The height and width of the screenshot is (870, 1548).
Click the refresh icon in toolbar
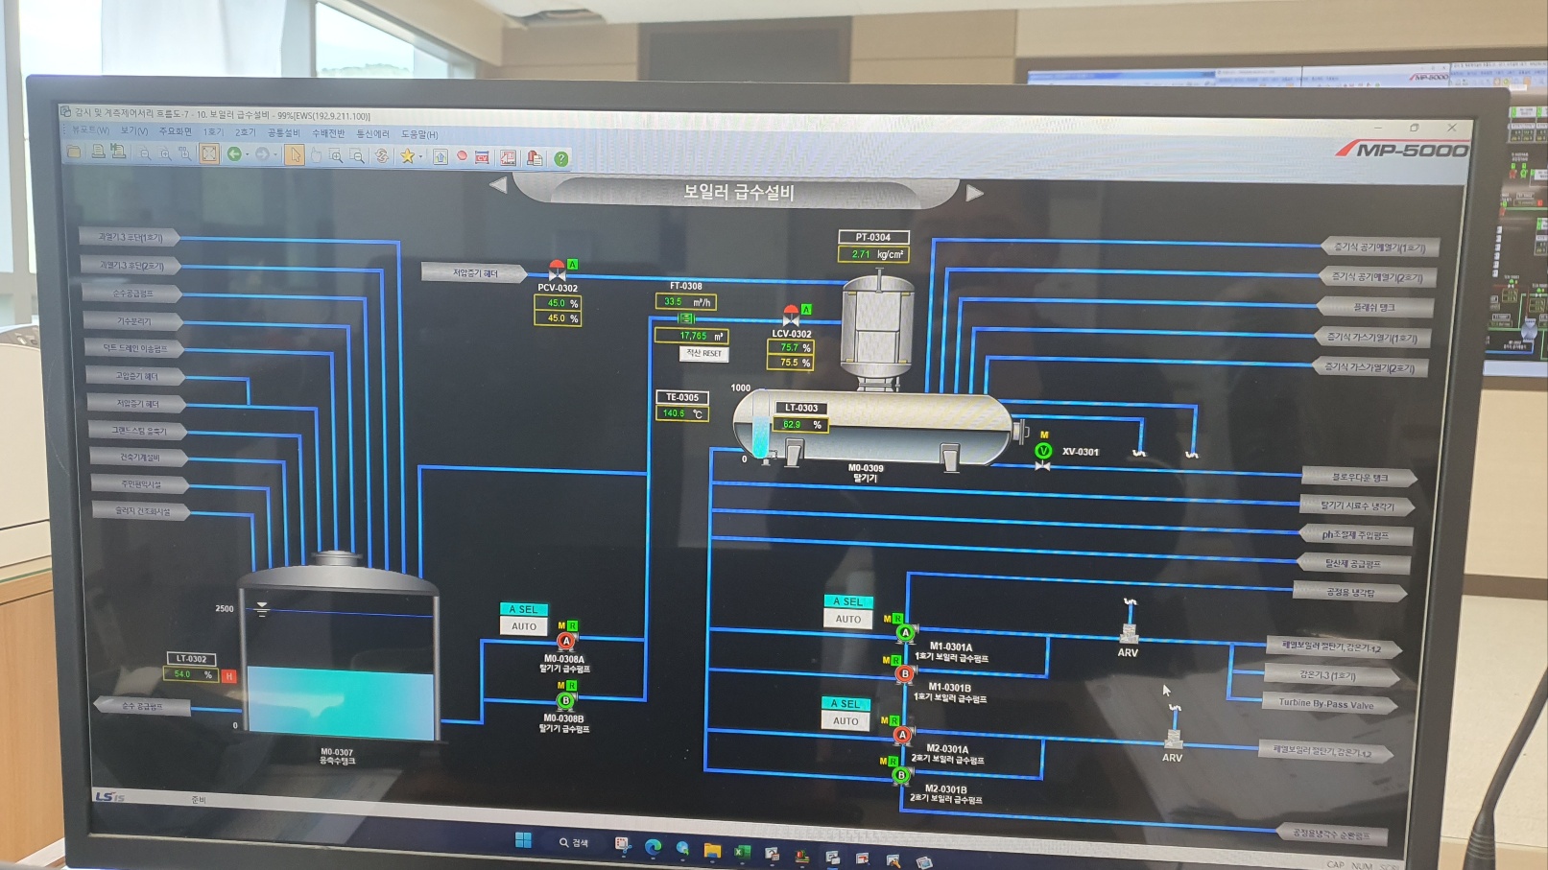tap(382, 156)
